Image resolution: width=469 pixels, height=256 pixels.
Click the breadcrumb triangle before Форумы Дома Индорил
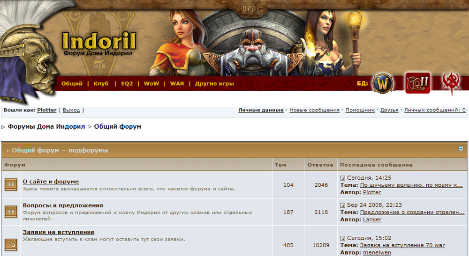(3, 127)
